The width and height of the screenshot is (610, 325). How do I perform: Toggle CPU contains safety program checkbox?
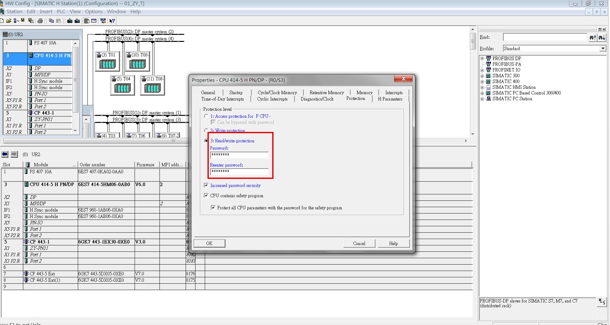[206, 196]
